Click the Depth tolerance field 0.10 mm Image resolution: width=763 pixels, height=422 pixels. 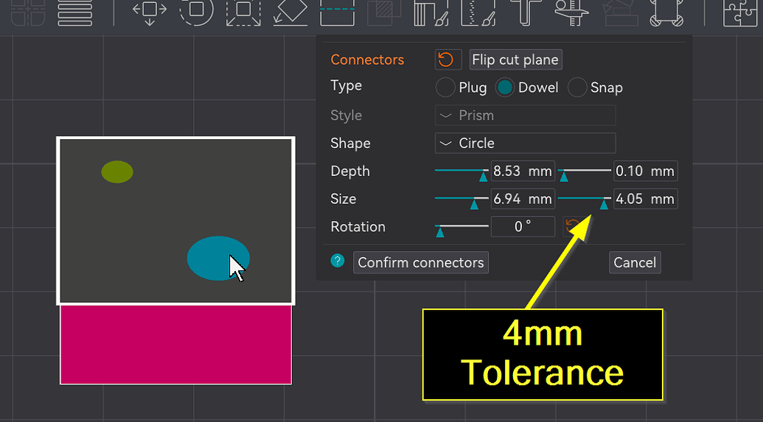pos(645,171)
